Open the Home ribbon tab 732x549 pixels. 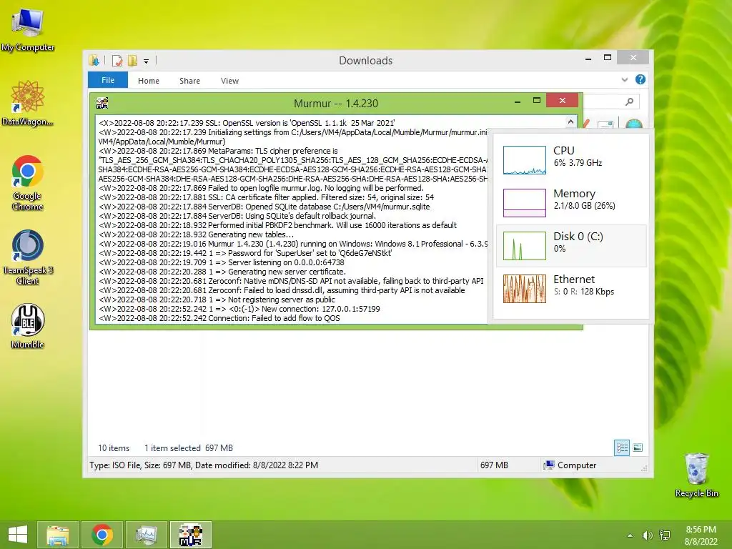(x=149, y=81)
